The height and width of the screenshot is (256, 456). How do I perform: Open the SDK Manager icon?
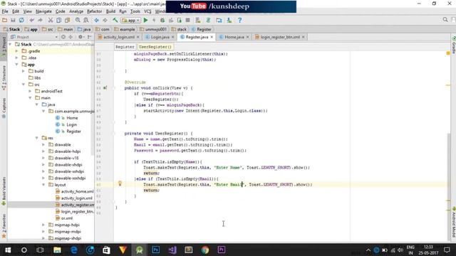coord(229,20)
